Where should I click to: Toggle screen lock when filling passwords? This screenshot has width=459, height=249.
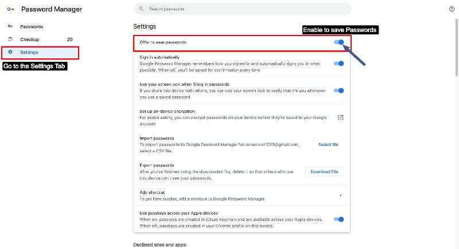[x=339, y=90]
